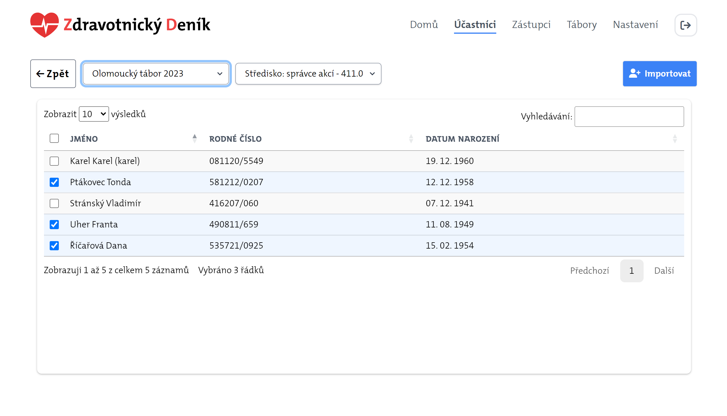Open the Olomoucký tábor 2023 dropdown
727x416 pixels.
(x=156, y=74)
